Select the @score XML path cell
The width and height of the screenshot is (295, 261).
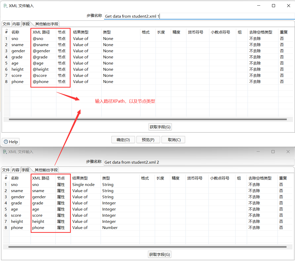point(44,75)
